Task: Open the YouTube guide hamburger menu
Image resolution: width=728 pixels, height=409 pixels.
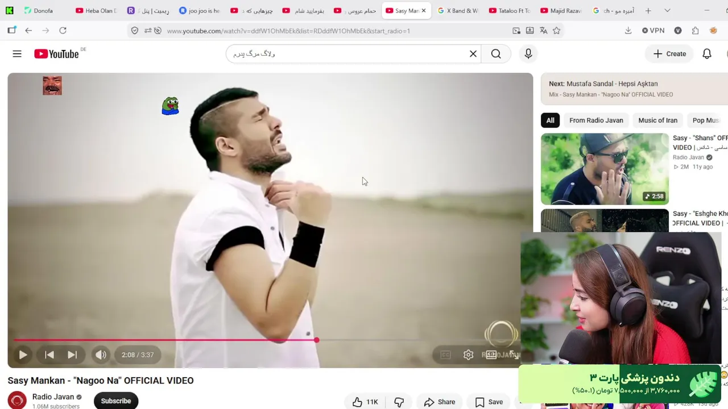Action: point(17,54)
